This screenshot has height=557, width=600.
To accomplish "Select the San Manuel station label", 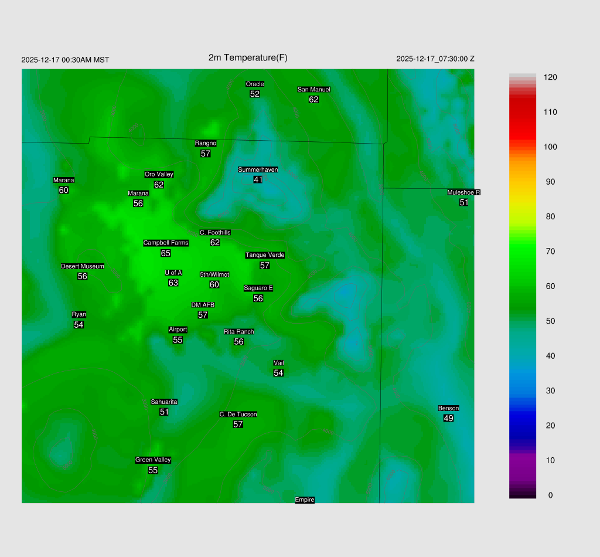I will click(x=313, y=90).
